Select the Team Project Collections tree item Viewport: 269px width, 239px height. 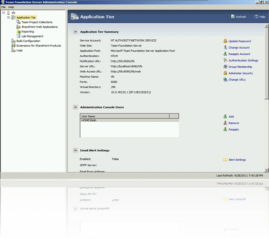(37, 22)
